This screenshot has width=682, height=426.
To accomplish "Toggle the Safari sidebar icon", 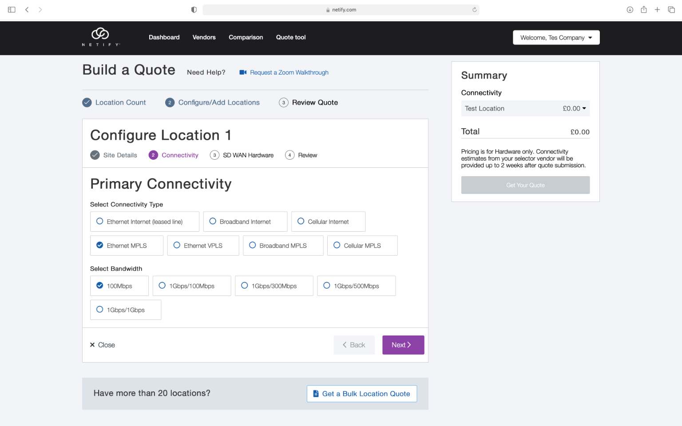I will coord(12,9).
